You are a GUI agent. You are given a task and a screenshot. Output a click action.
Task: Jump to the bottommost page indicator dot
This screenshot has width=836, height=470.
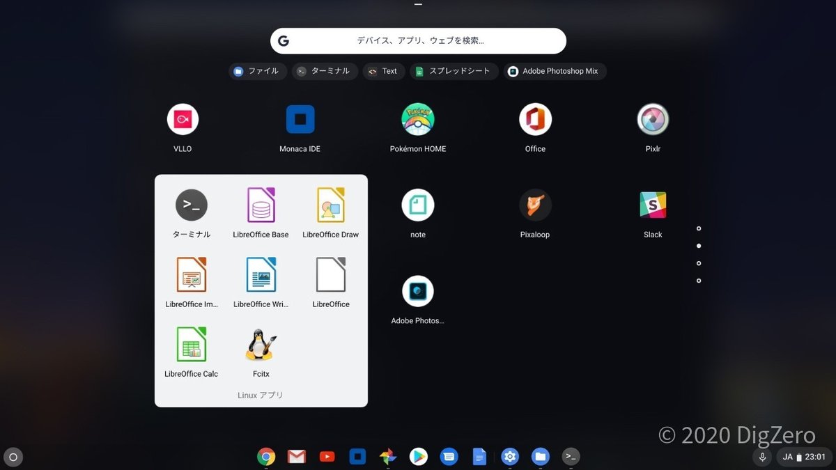[x=699, y=281]
